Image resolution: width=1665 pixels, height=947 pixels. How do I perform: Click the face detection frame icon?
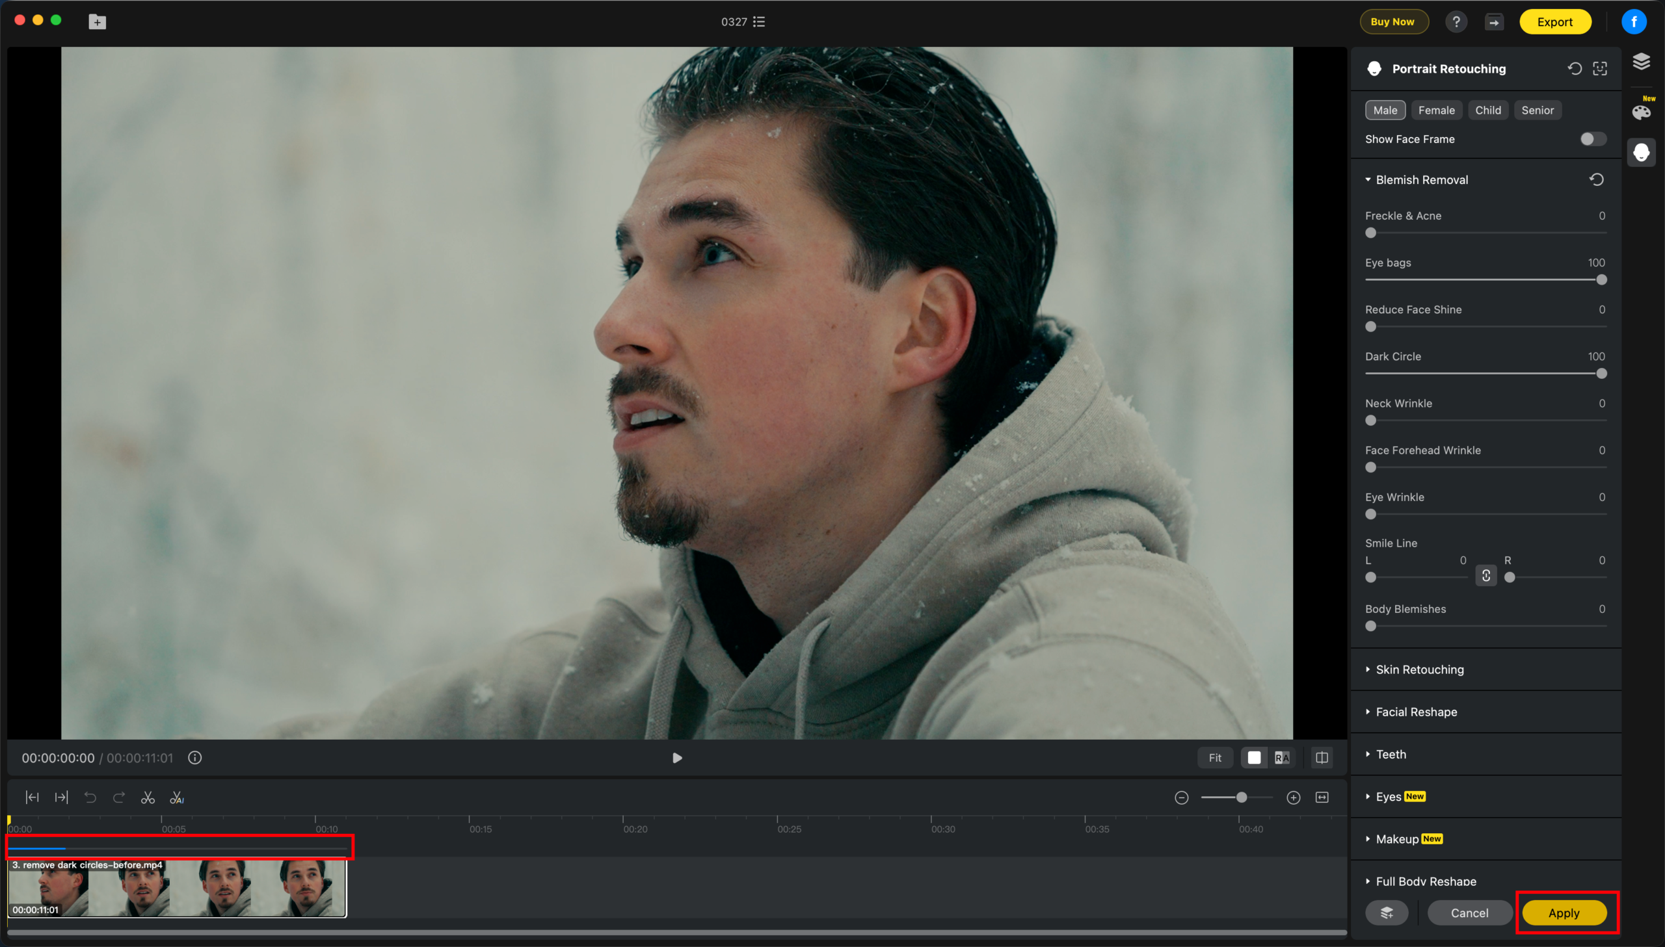click(x=1600, y=69)
